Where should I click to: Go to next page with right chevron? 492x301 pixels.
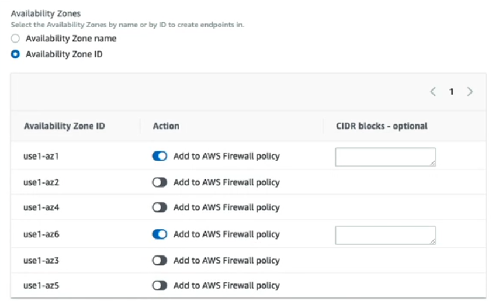click(470, 92)
